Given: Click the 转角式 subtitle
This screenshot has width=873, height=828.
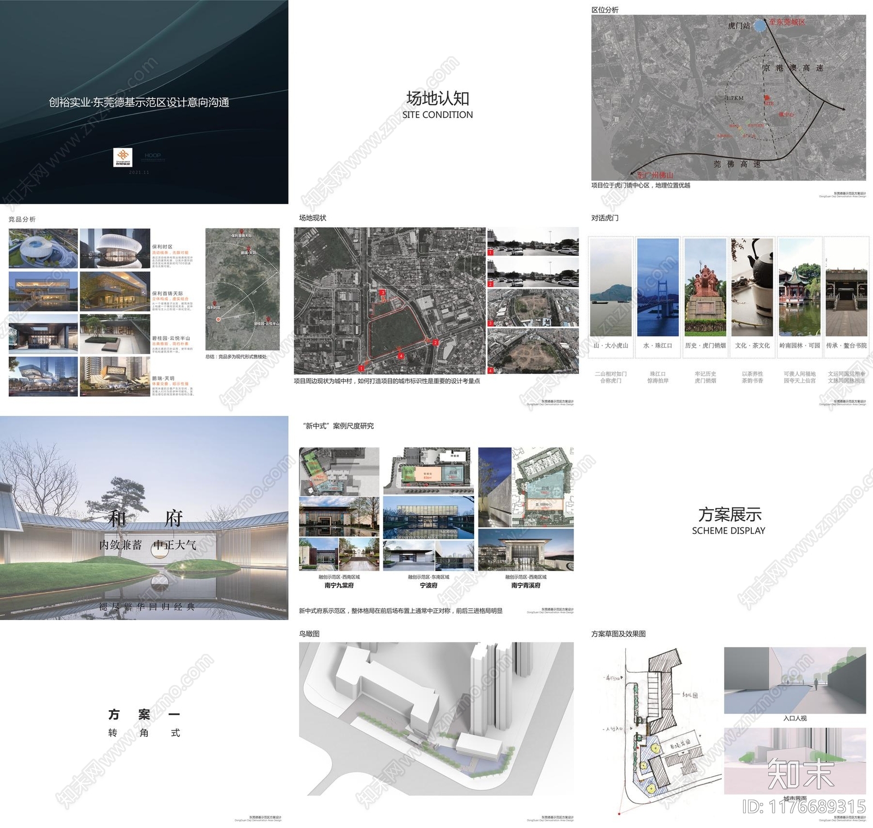Looking at the screenshot, I should pyautogui.click(x=144, y=733).
